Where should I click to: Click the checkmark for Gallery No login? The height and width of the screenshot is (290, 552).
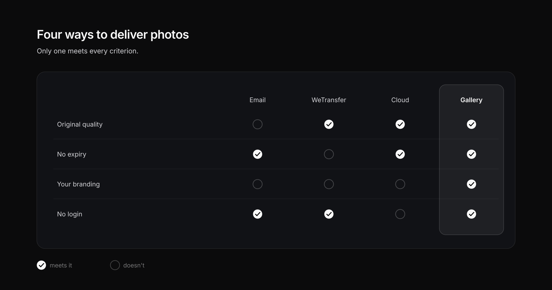[x=471, y=214]
